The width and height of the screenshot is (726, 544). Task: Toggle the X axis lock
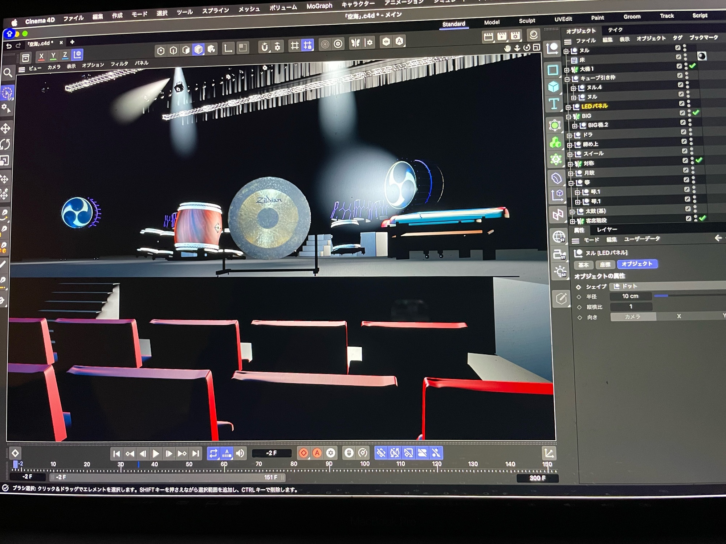point(41,57)
